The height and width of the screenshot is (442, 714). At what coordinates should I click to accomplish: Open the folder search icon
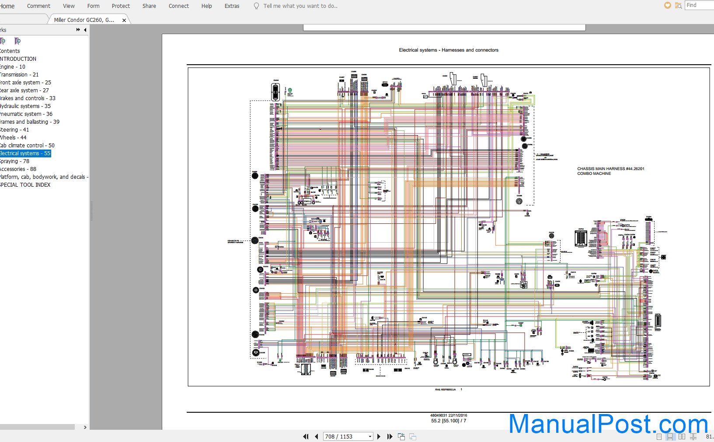(678, 5)
